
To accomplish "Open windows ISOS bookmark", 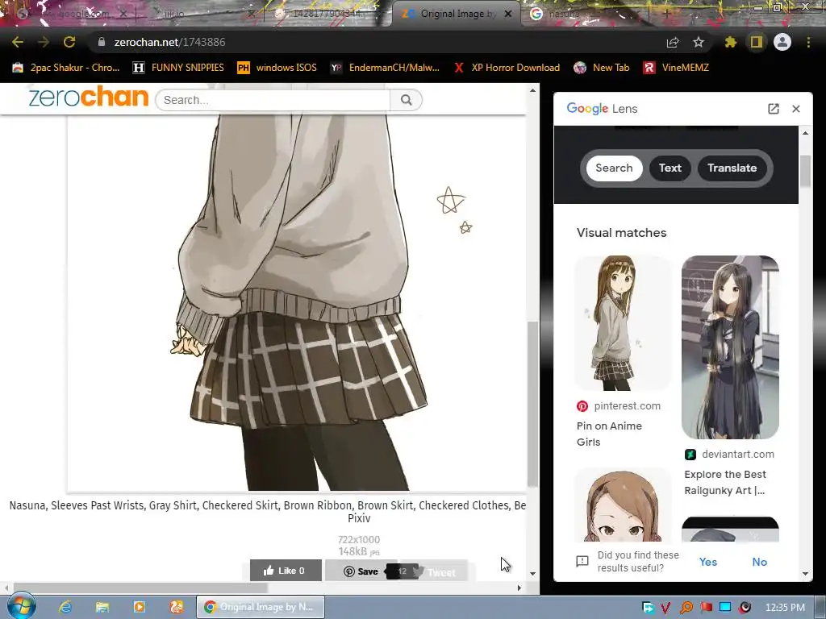I will (277, 68).
